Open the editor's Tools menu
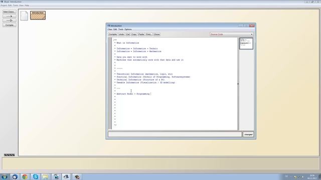The width and height of the screenshot is (321, 180). (x=121, y=29)
